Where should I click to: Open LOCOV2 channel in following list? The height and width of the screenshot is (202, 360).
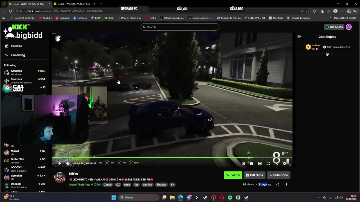point(25,169)
